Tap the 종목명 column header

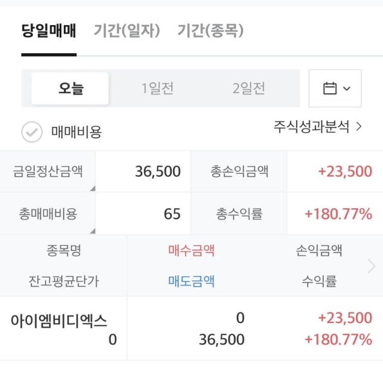coord(63,251)
